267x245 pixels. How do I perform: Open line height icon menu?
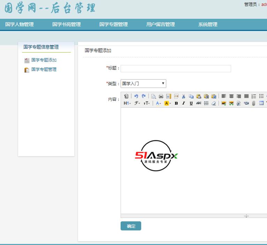click(x=206, y=103)
